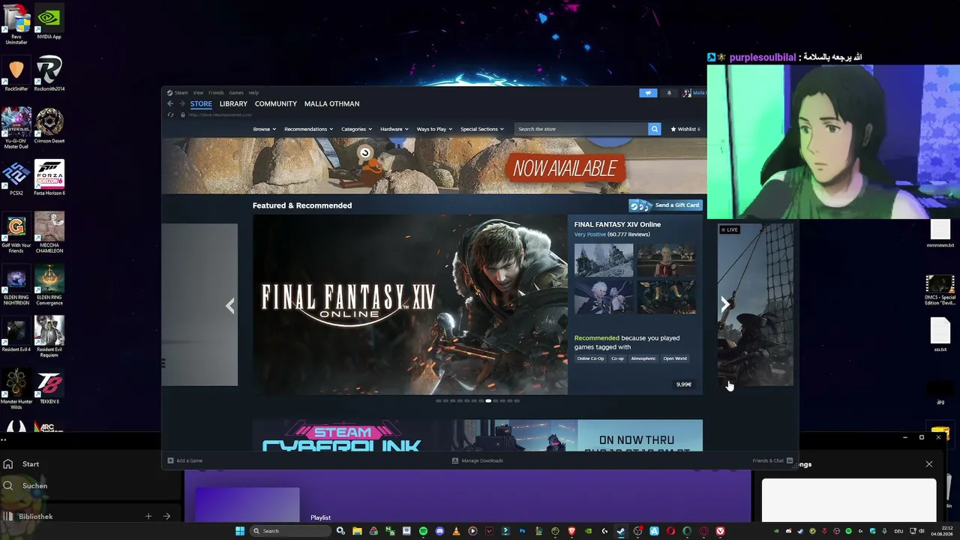Open the Help menu in Steam
This screenshot has height=540, width=960.
(x=253, y=93)
